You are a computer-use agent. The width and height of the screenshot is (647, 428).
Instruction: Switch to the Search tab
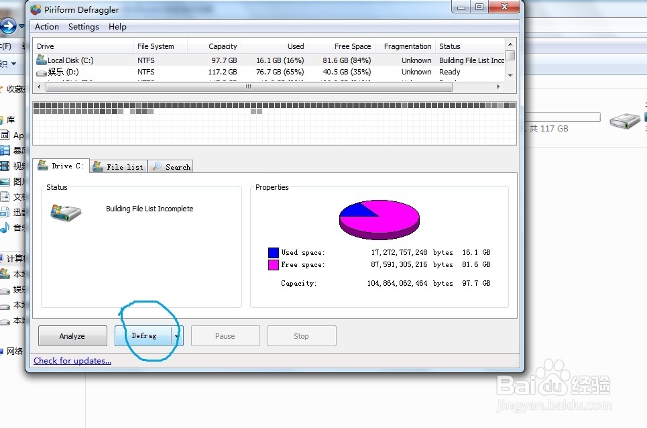tap(170, 167)
